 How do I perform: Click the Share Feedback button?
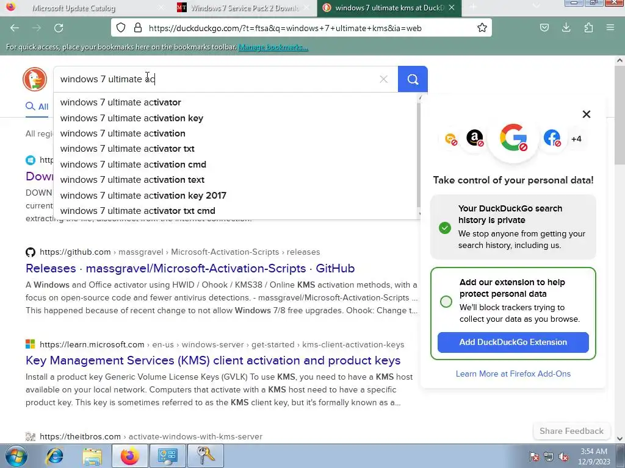click(x=571, y=431)
